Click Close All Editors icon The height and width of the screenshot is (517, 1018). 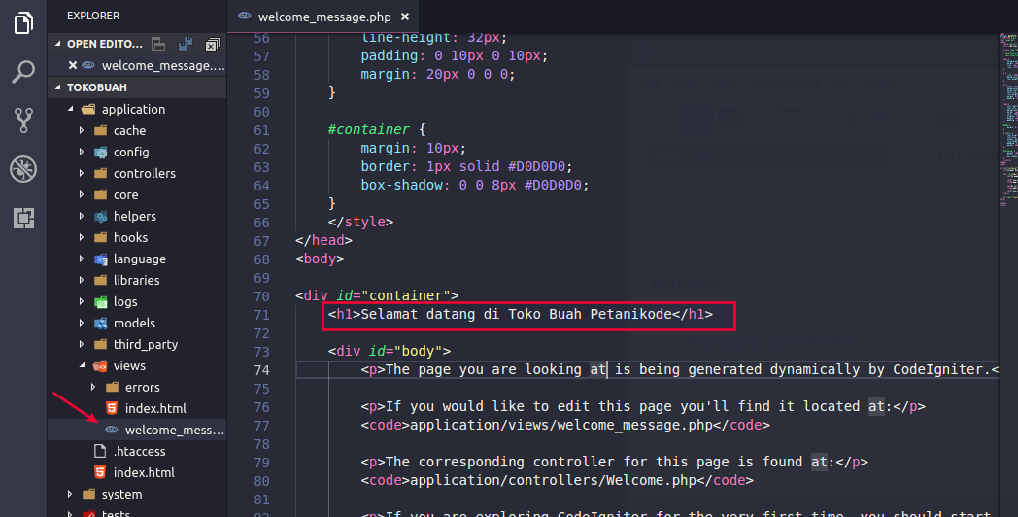212,44
